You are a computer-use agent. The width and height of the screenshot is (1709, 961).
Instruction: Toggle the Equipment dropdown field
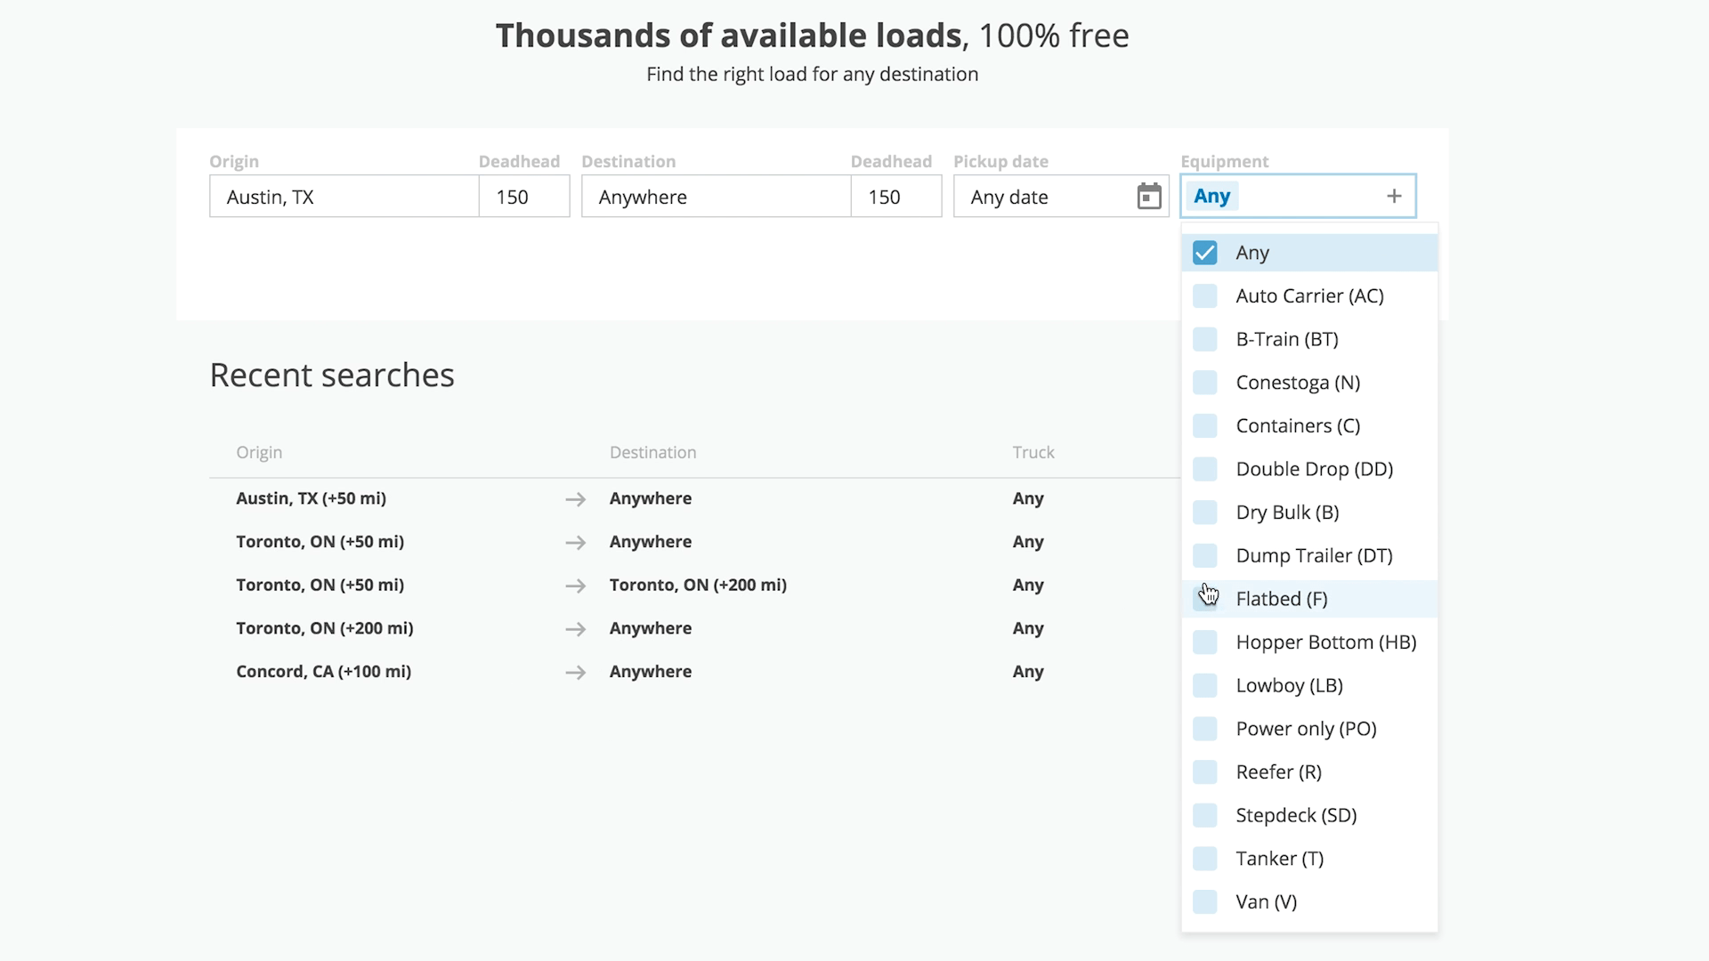(1300, 197)
